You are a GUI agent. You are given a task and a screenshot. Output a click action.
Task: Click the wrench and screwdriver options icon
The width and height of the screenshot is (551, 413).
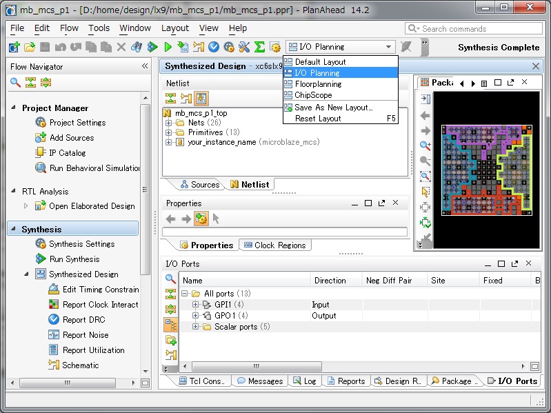point(244,47)
